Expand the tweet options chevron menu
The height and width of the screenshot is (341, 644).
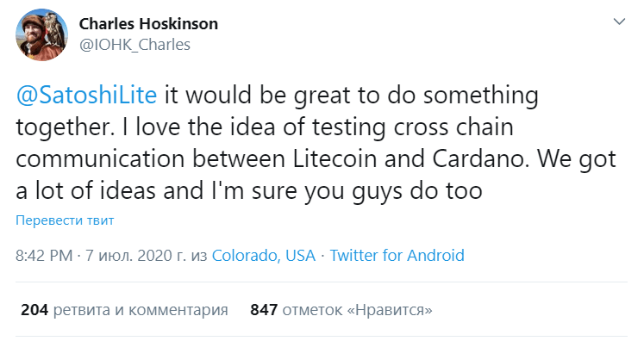(619, 22)
